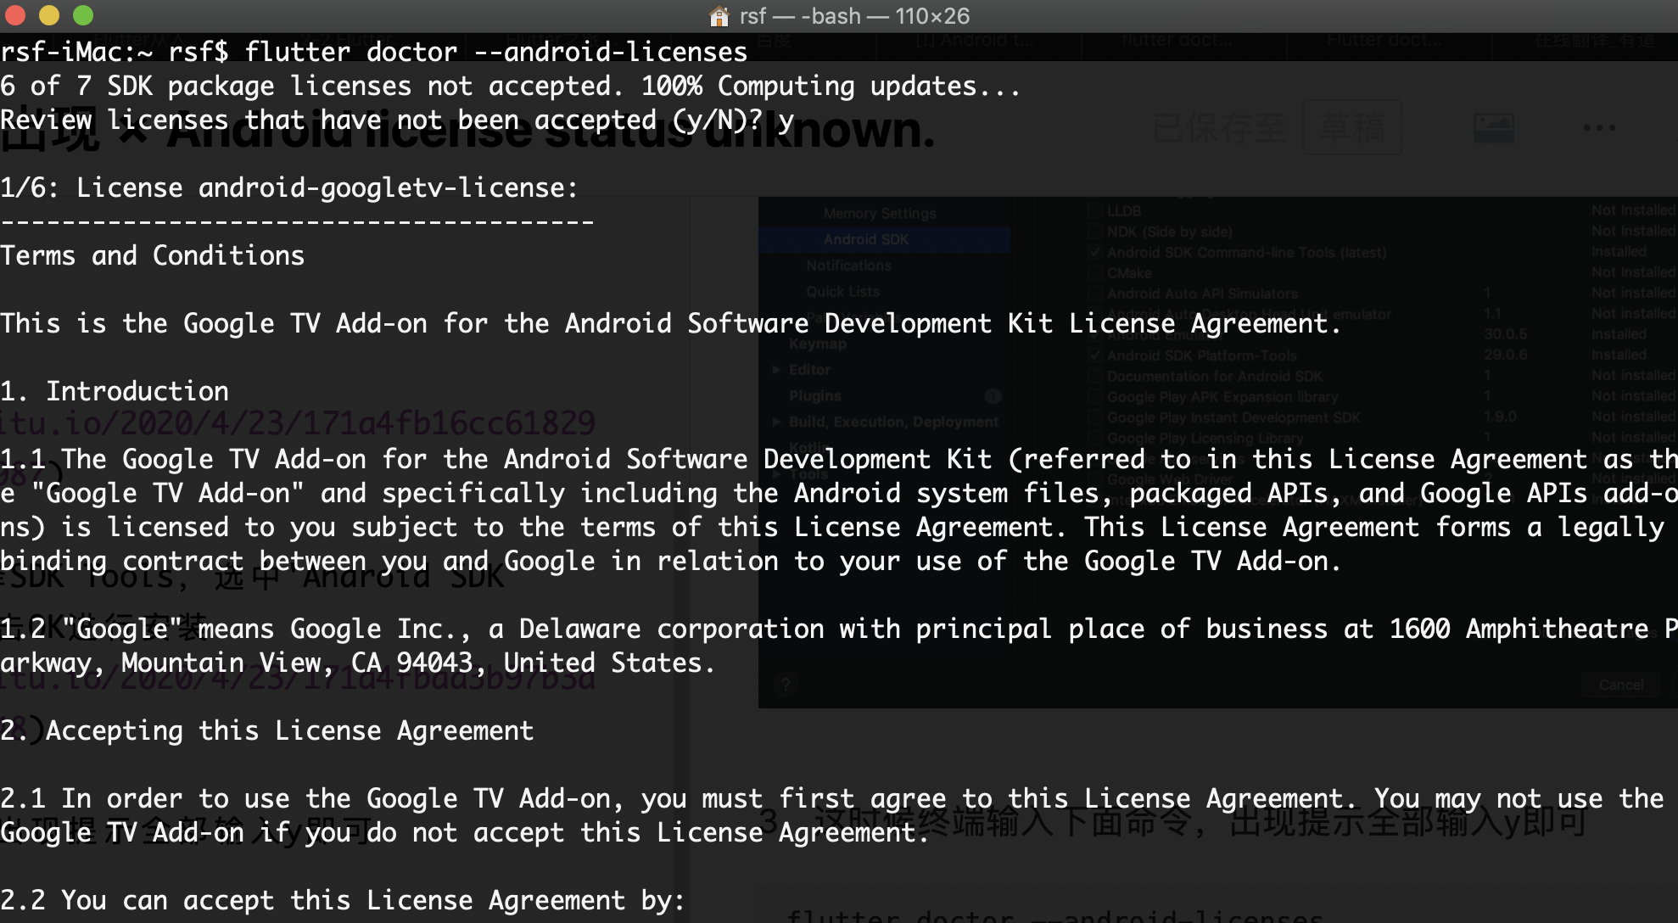This screenshot has width=1678, height=923.
Task: Select Plugins in Preferences sidebar
Action: point(814,396)
